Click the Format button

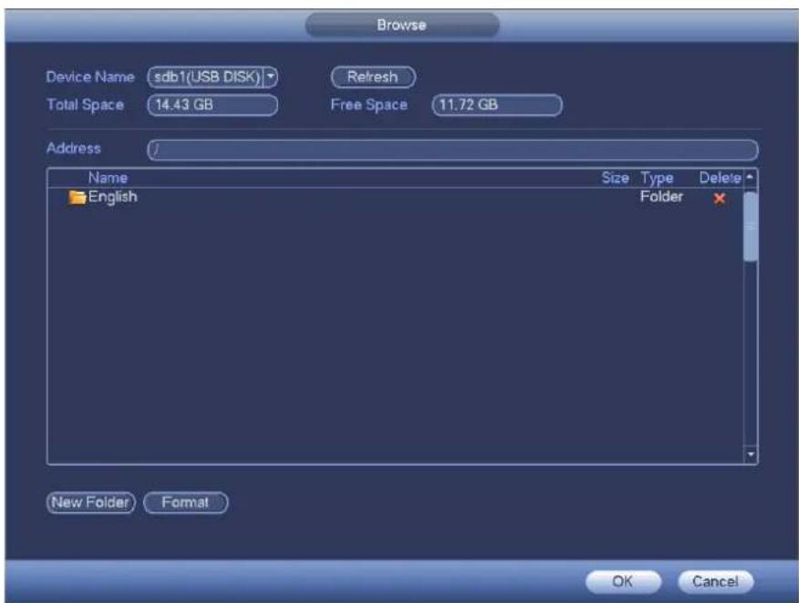(185, 503)
